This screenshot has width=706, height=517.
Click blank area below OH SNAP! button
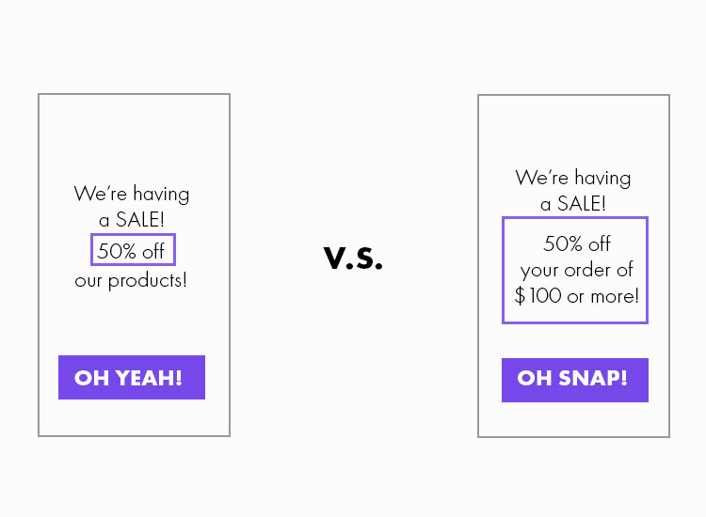[x=573, y=419]
